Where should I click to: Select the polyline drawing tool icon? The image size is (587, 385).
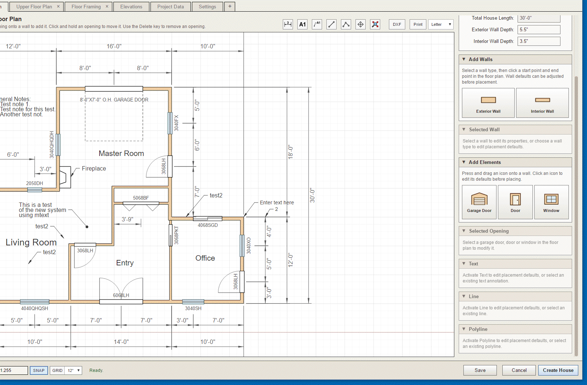pos(346,24)
